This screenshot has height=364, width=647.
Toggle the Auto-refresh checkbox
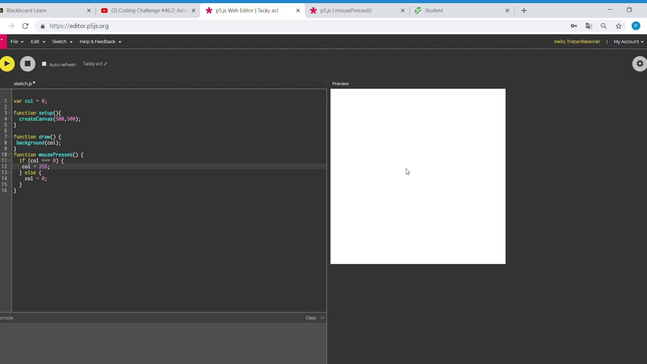(x=44, y=64)
